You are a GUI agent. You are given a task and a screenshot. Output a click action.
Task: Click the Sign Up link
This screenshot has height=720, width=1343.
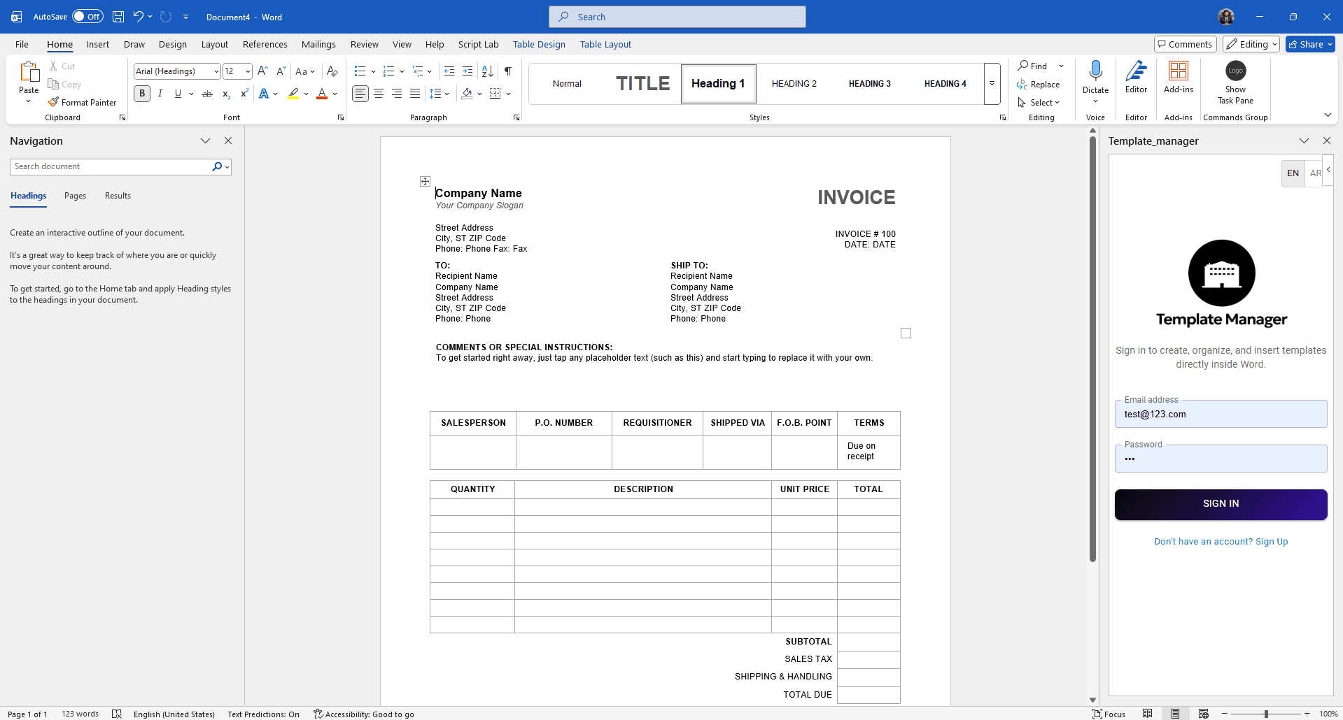click(x=1271, y=542)
